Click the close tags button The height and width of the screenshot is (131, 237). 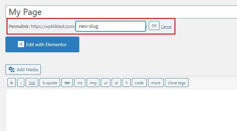(x=177, y=83)
